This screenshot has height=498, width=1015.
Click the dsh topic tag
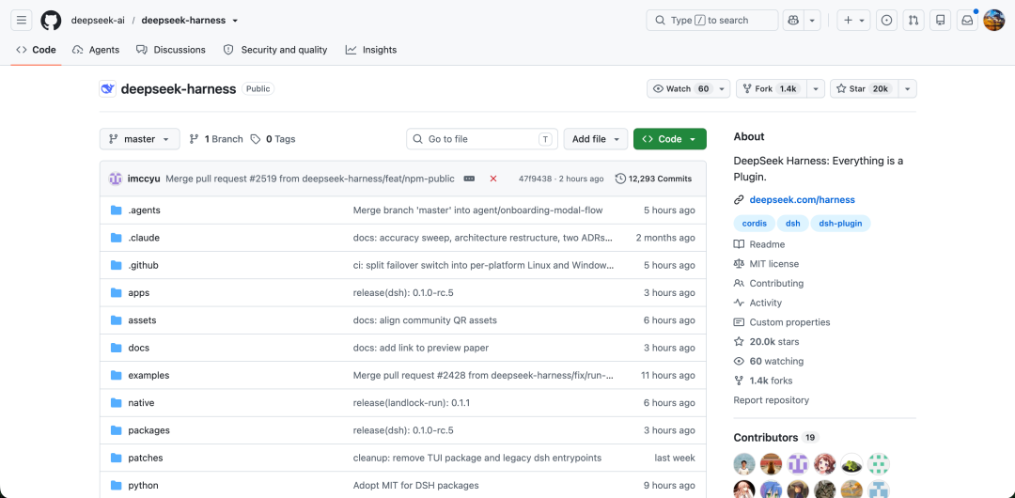[x=793, y=224]
